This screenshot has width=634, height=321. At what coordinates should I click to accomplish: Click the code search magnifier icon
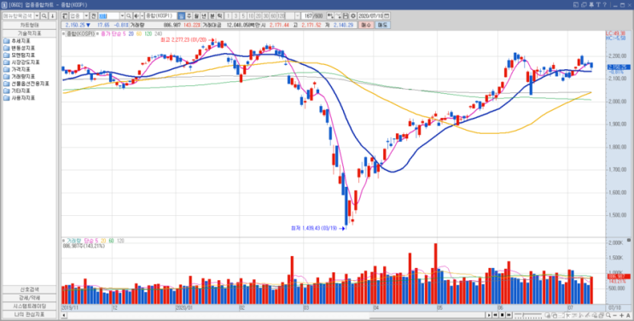[x=129, y=15]
